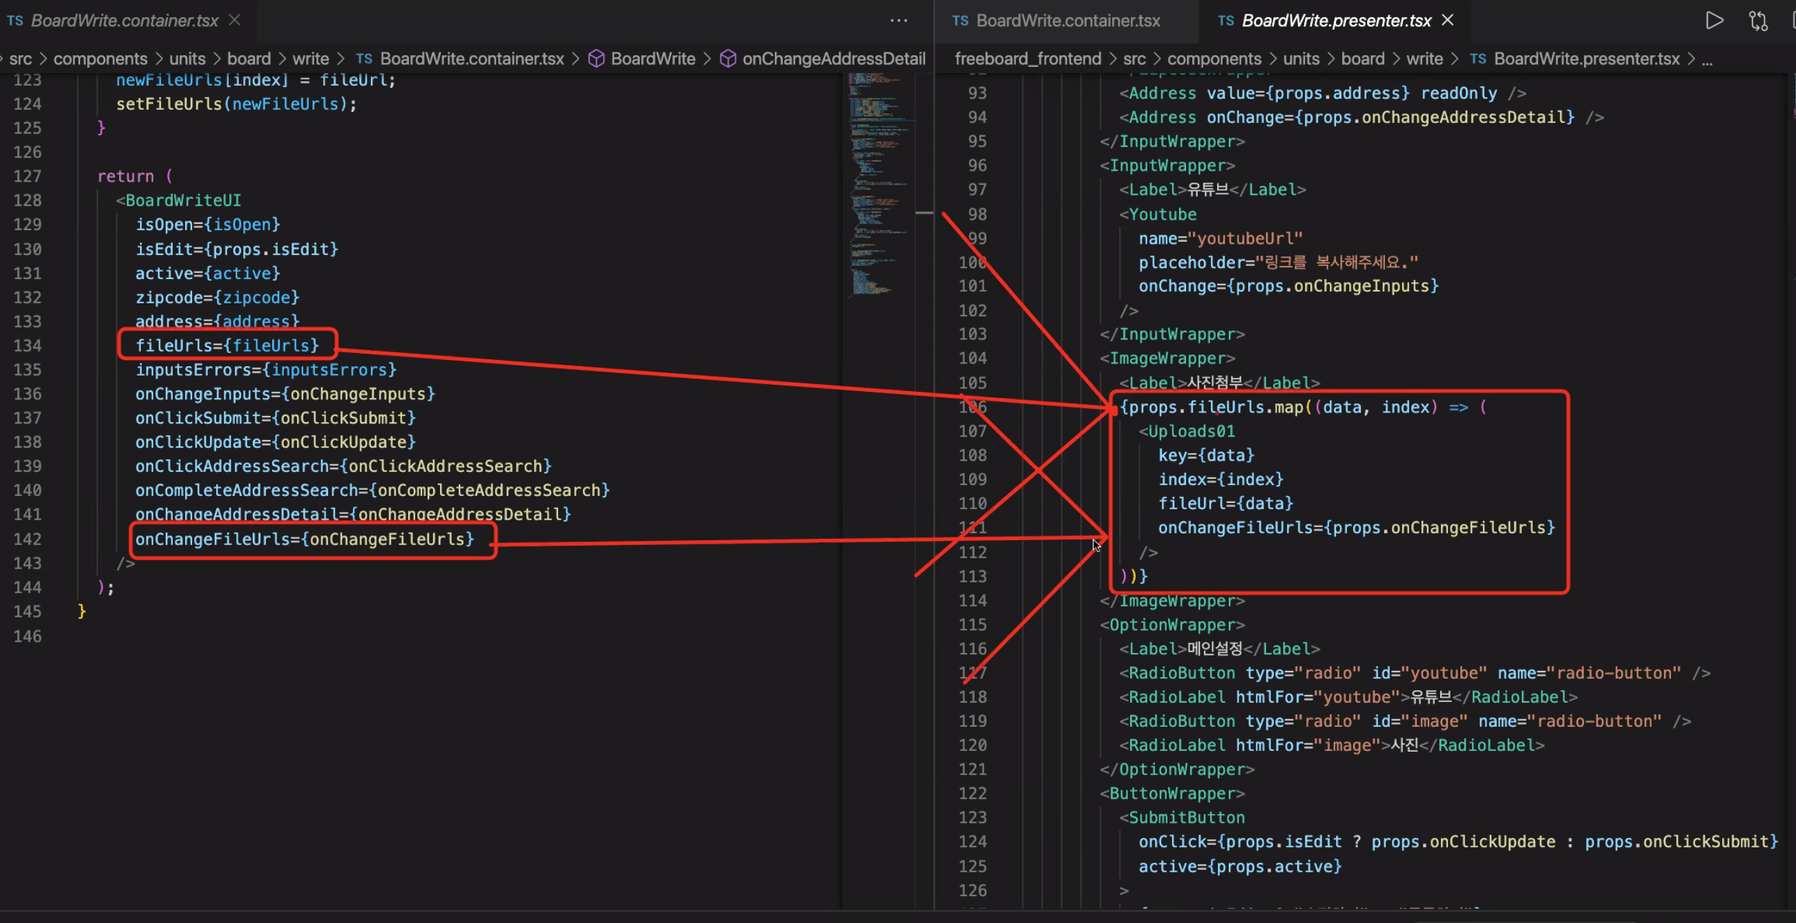Switch to right-side BoardWrite.container.tsx tab
This screenshot has width=1796, height=923.
point(1067,21)
